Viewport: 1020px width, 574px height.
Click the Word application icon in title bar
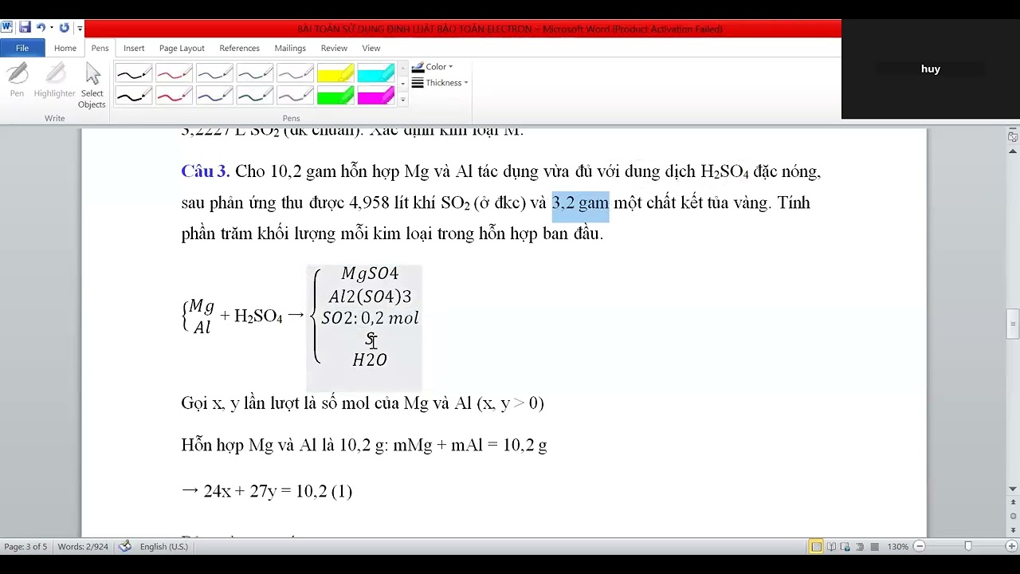7,28
